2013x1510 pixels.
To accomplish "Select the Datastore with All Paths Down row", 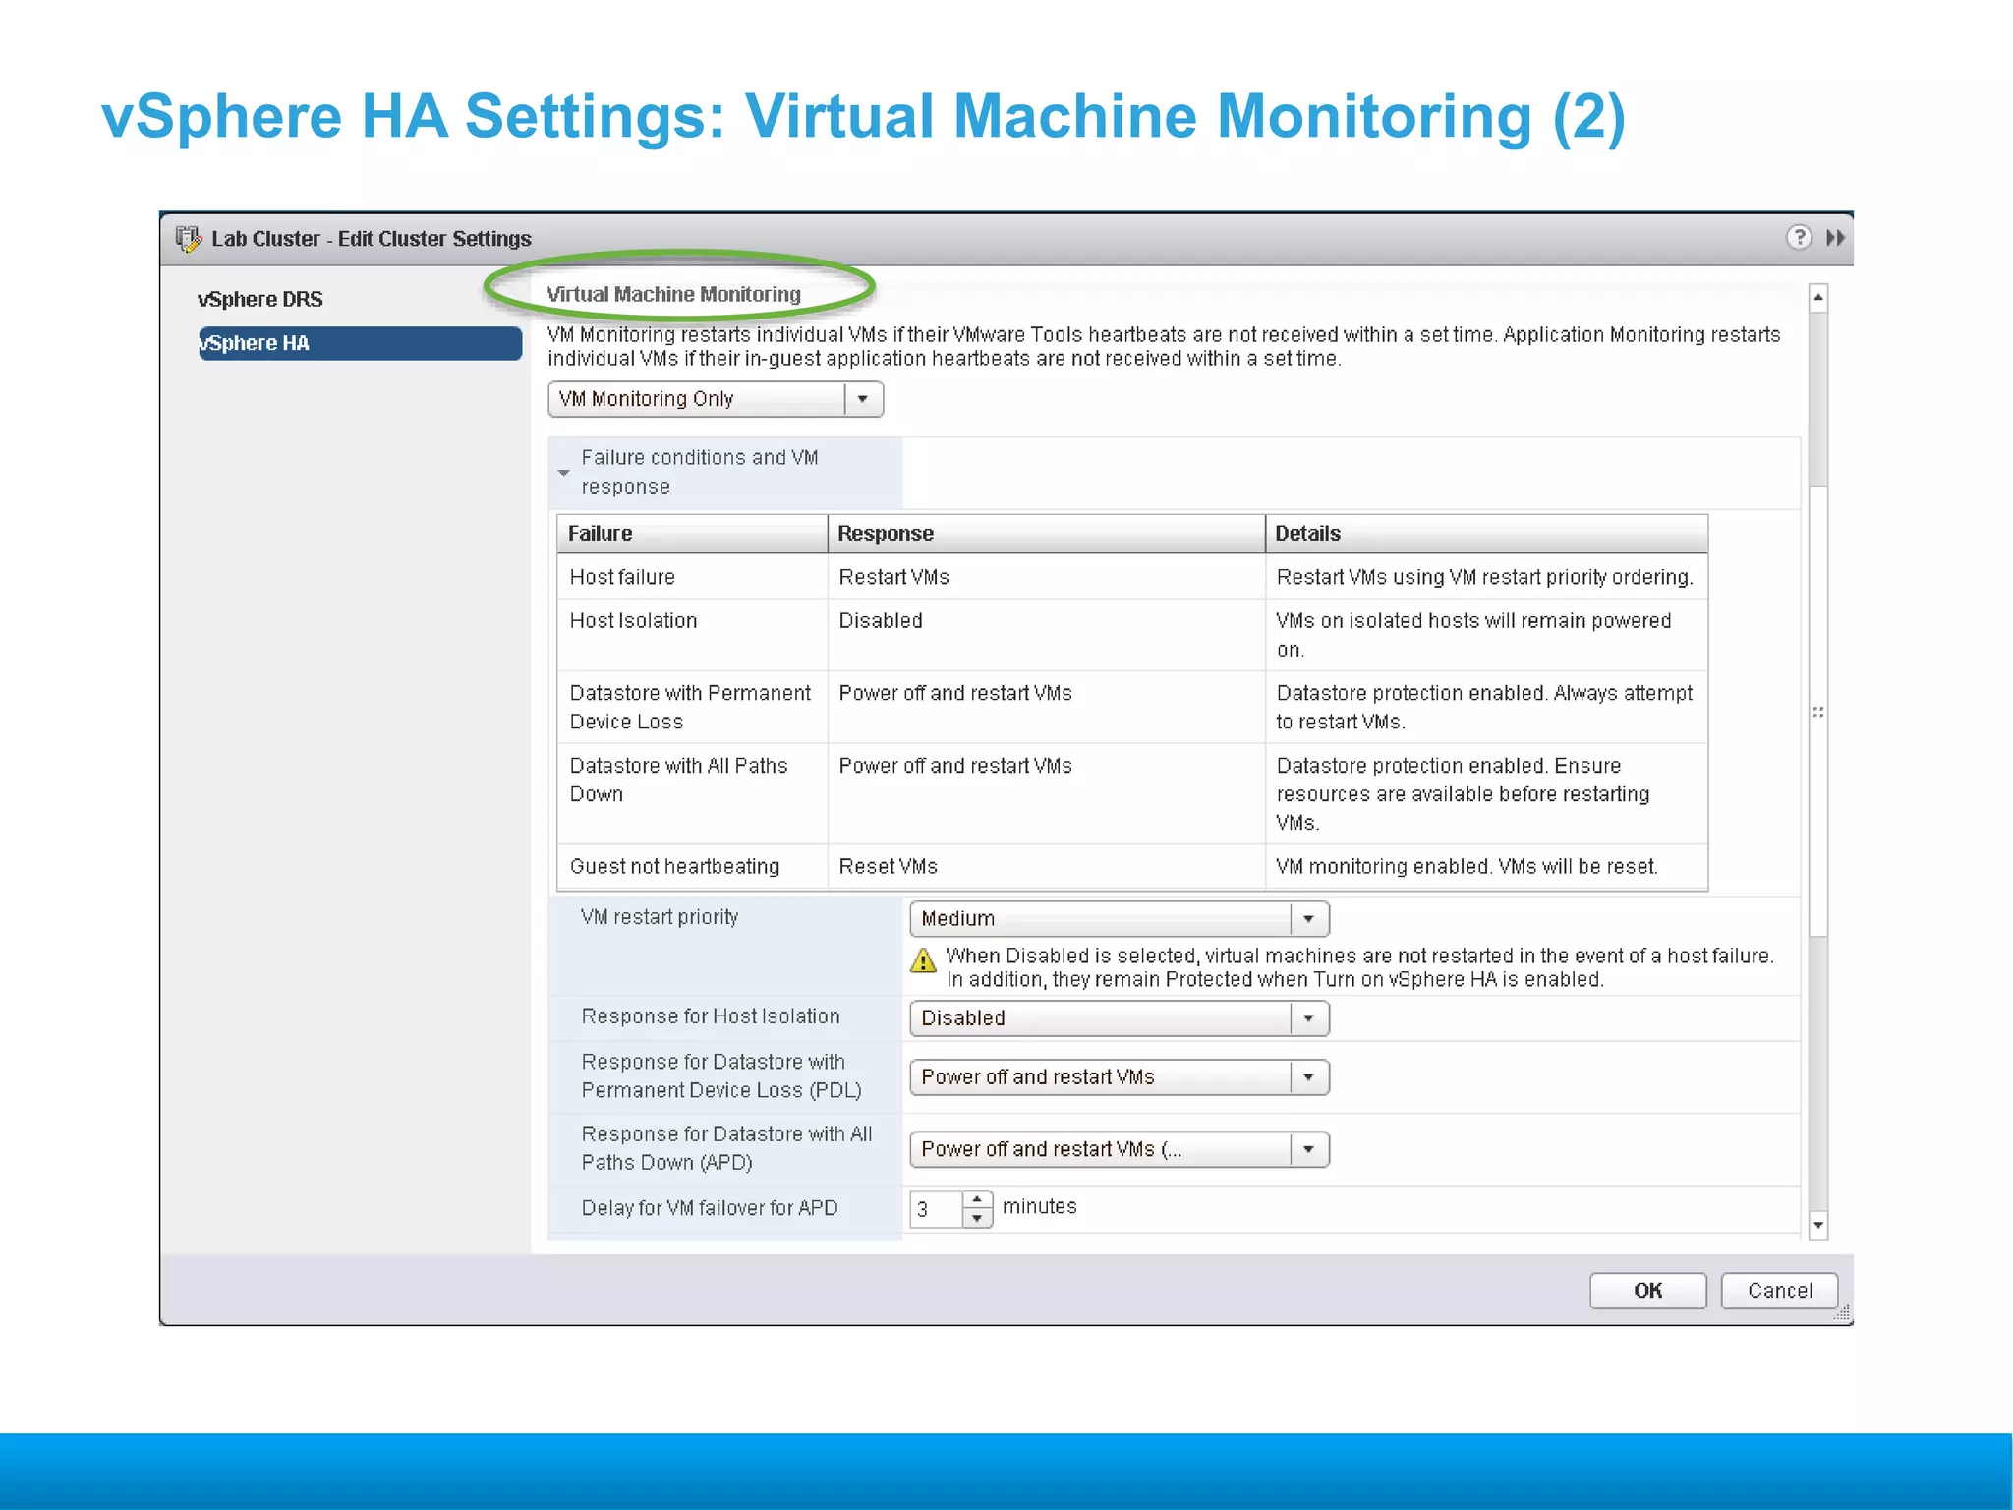I will (x=1132, y=794).
